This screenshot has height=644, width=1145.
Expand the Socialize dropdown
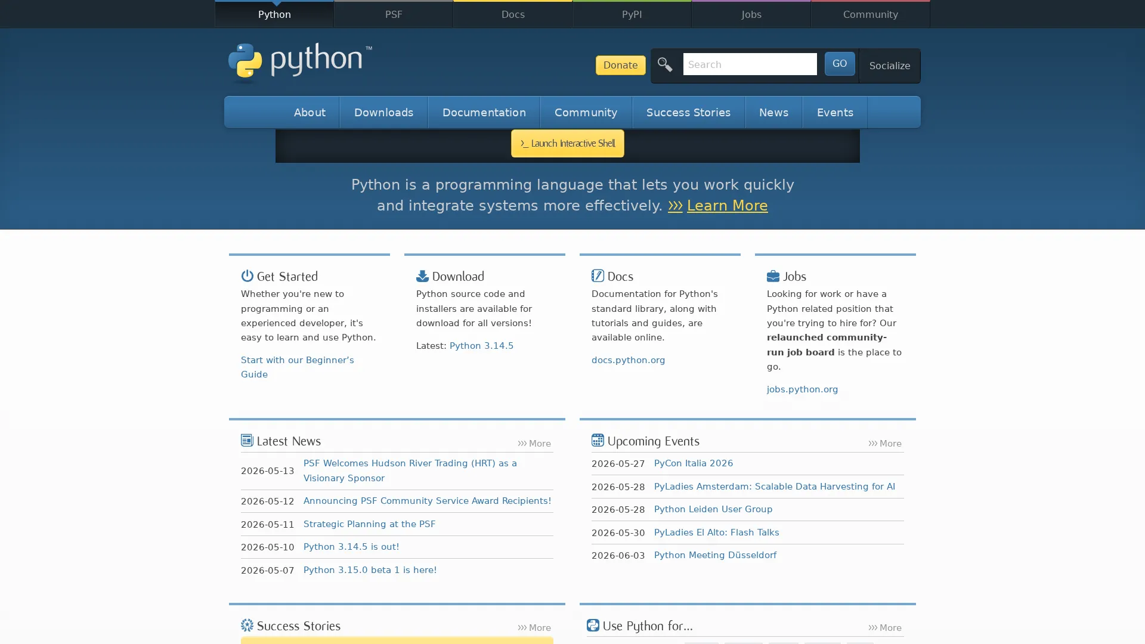coord(889,66)
